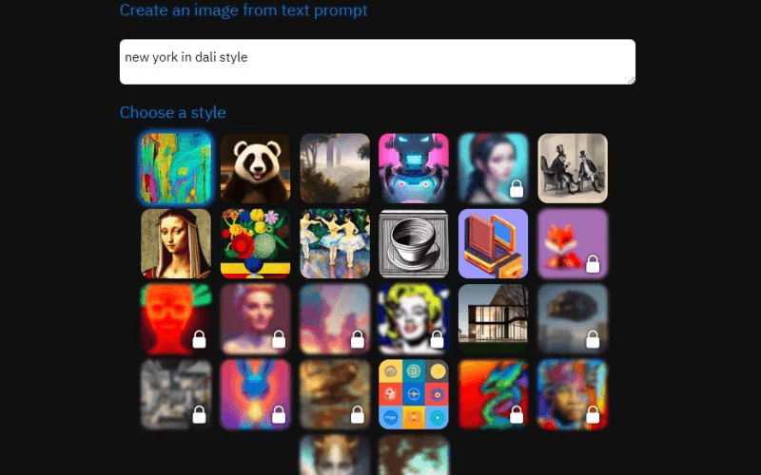
Task: Click lock icon on Marilyn pop-art style
Action: pos(437,339)
